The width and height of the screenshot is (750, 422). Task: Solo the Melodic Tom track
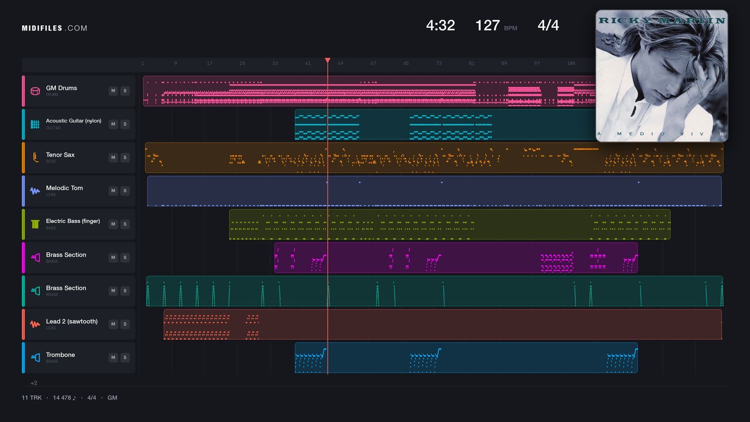pos(125,190)
